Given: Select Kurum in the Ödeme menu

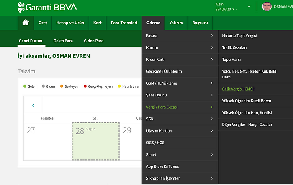Looking at the screenshot, I should (x=180, y=47).
